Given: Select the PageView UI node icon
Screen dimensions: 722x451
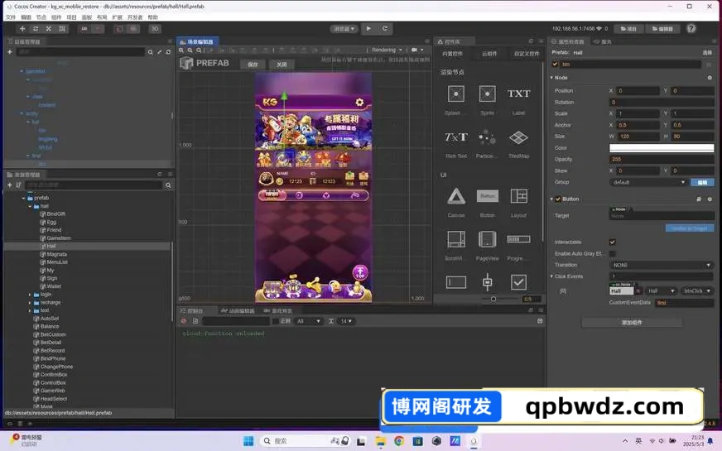Looking at the screenshot, I should tap(487, 239).
